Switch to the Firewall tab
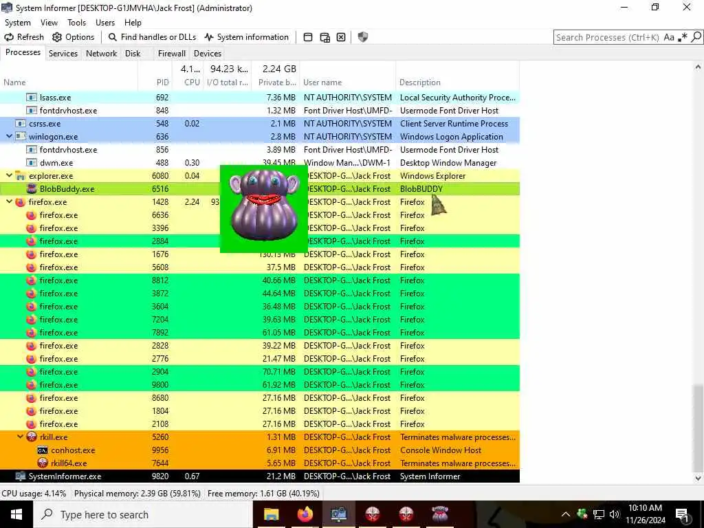704x528 pixels. point(171,54)
